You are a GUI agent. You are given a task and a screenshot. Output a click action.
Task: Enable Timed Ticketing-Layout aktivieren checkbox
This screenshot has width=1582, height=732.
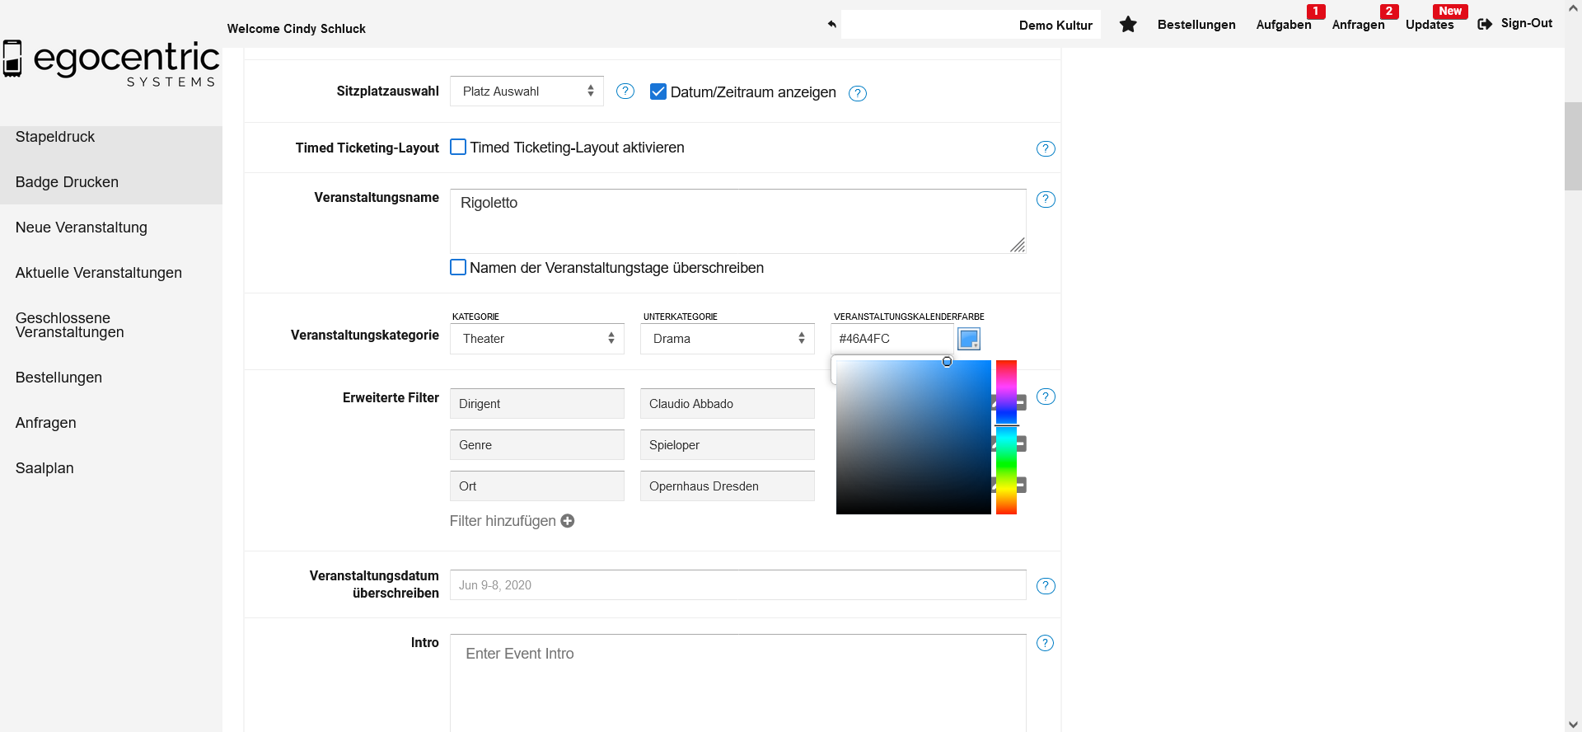click(x=458, y=148)
